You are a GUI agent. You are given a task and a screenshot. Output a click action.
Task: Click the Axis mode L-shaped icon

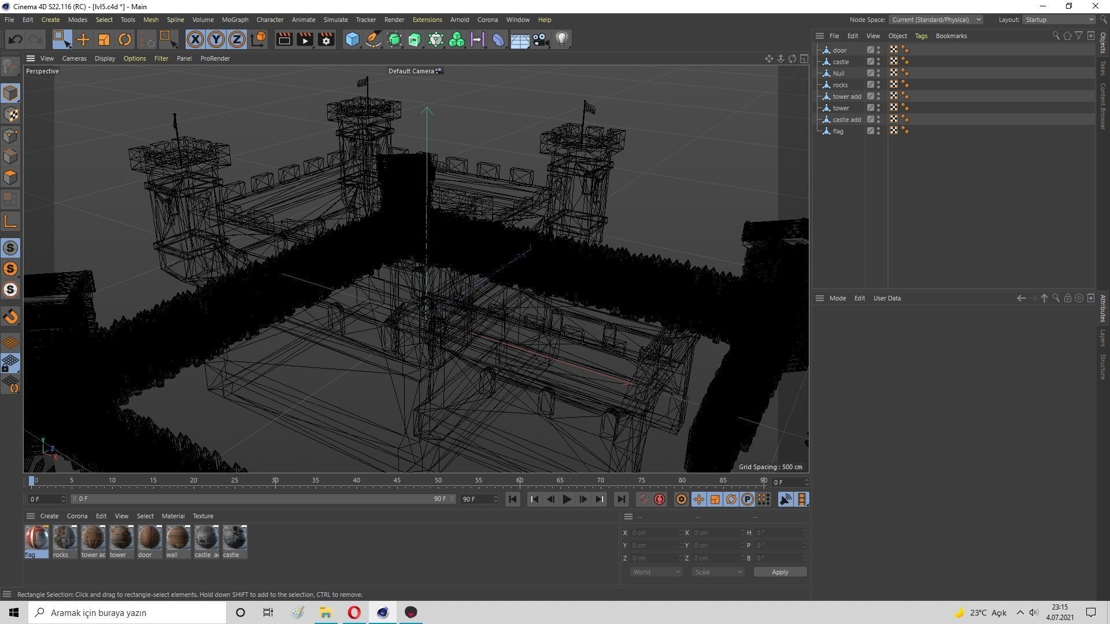coord(10,221)
